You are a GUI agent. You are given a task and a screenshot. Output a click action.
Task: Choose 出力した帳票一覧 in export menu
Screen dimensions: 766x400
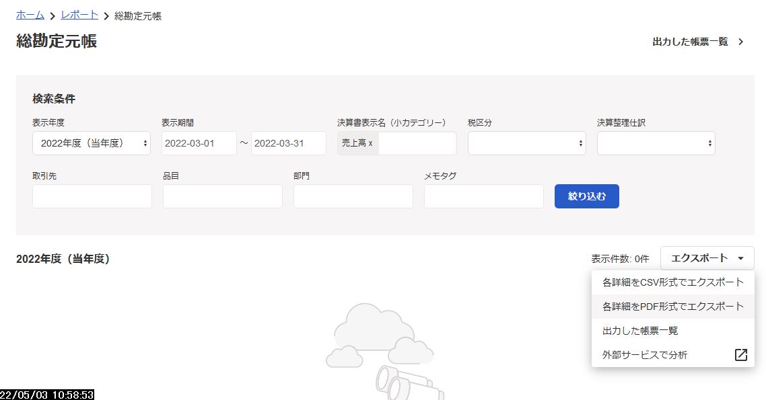[672, 331]
